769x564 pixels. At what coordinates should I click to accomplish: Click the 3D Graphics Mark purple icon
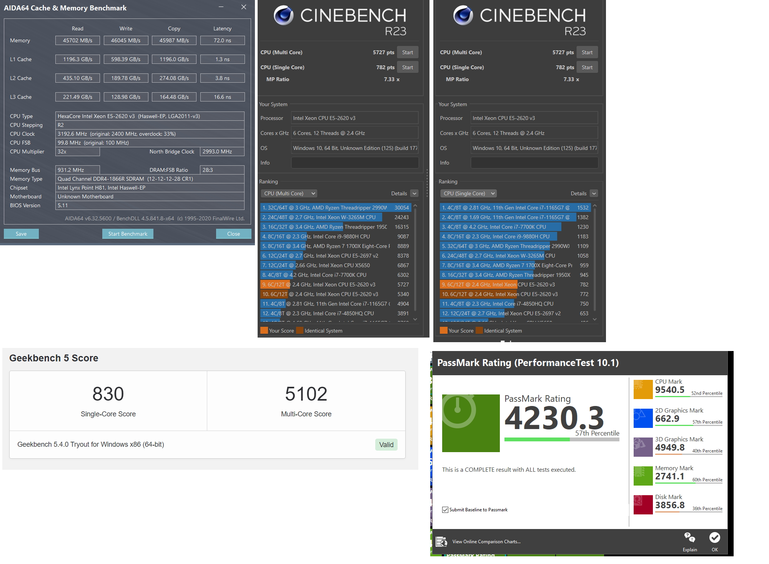tap(643, 447)
